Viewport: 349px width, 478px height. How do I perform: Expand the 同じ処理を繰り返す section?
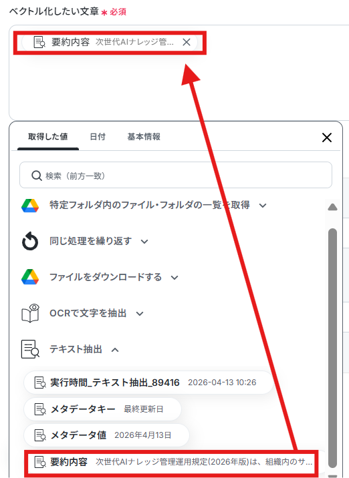[144, 242]
